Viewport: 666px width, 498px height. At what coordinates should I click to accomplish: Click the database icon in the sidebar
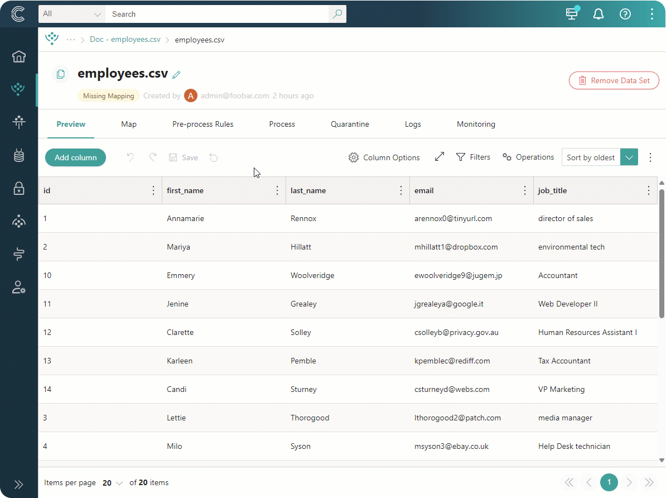pos(18,155)
